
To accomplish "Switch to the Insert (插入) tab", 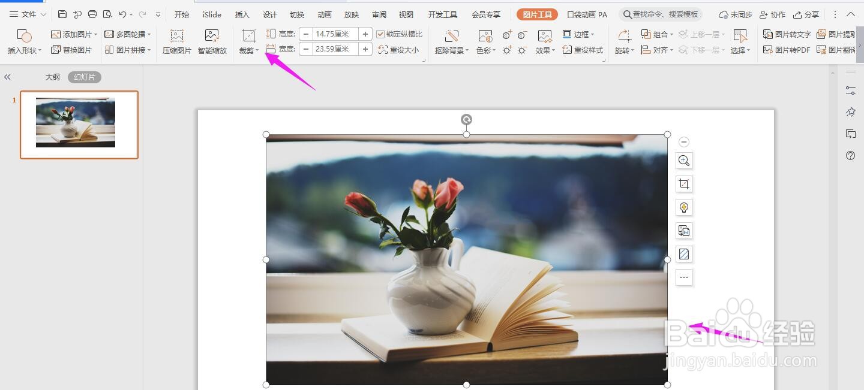I will coord(242,14).
